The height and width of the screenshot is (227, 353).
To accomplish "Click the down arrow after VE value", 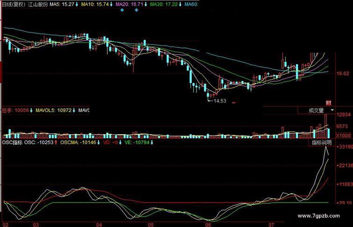I will click(x=152, y=143).
